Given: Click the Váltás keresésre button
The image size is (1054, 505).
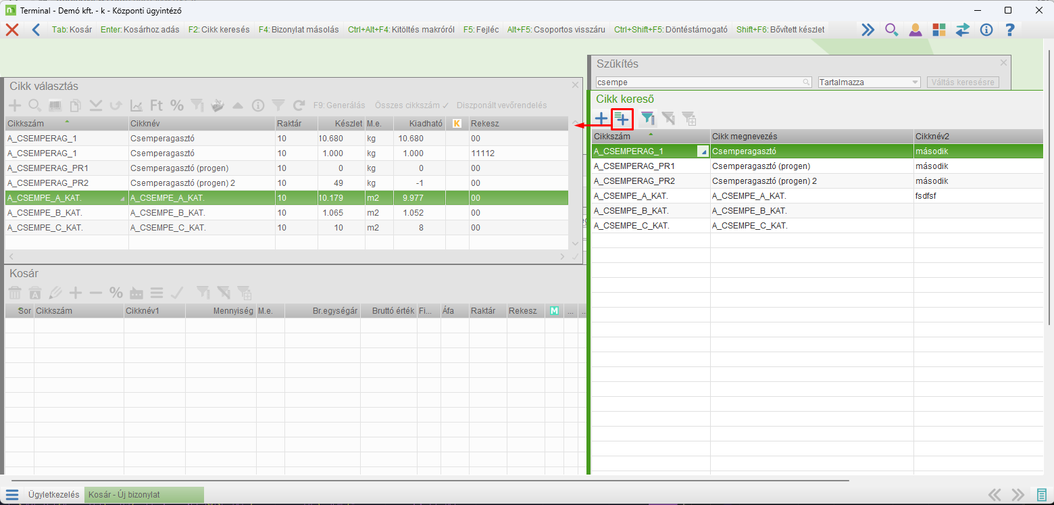Looking at the screenshot, I should 963,82.
